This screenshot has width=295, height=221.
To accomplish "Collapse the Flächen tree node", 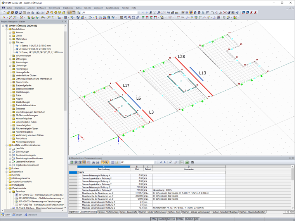I will tap(10, 42).
